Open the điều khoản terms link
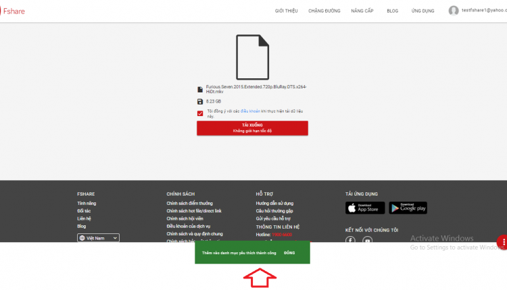This screenshot has width=507, height=290. (250, 111)
